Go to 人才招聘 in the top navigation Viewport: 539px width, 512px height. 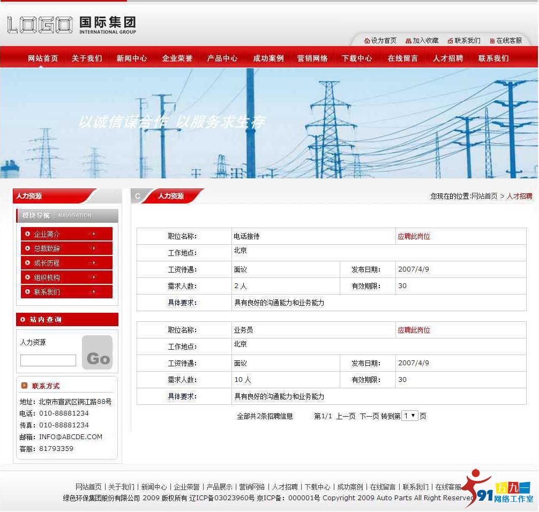[448, 58]
